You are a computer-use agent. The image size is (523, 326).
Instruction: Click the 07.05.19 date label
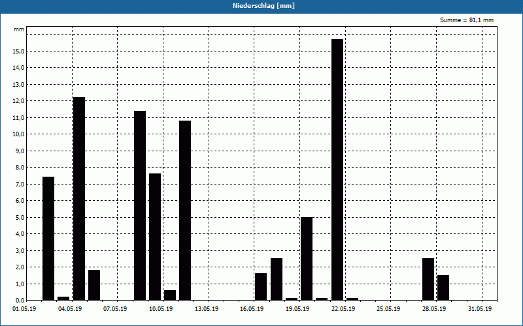click(115, 309)
